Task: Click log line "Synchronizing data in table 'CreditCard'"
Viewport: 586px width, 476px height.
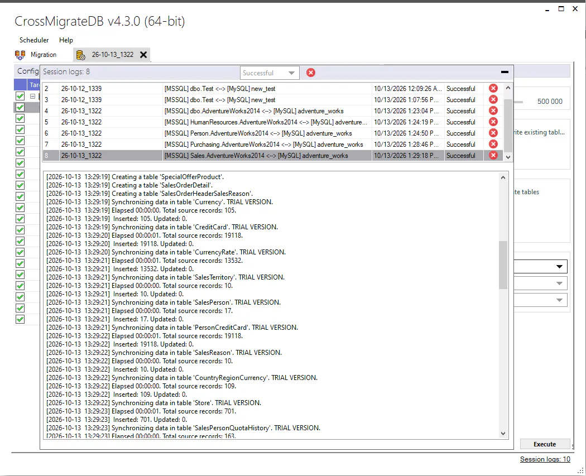Action: (162, 227)
